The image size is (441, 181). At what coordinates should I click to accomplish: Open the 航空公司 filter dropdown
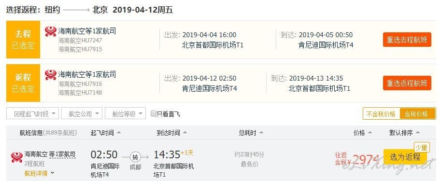coord(82,113)
